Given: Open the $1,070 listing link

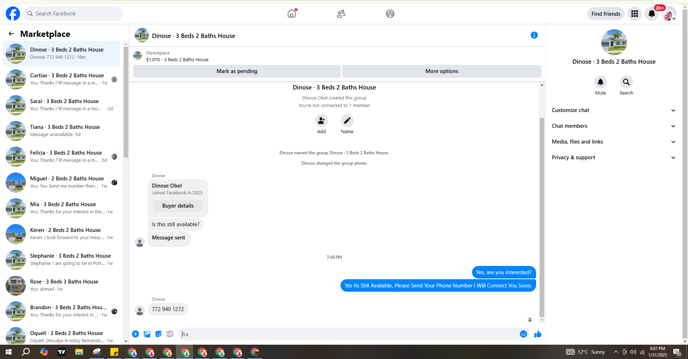Looking at the screenshot, I should [x=177, y=60].
